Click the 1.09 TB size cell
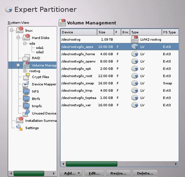 tap(107, 39)
